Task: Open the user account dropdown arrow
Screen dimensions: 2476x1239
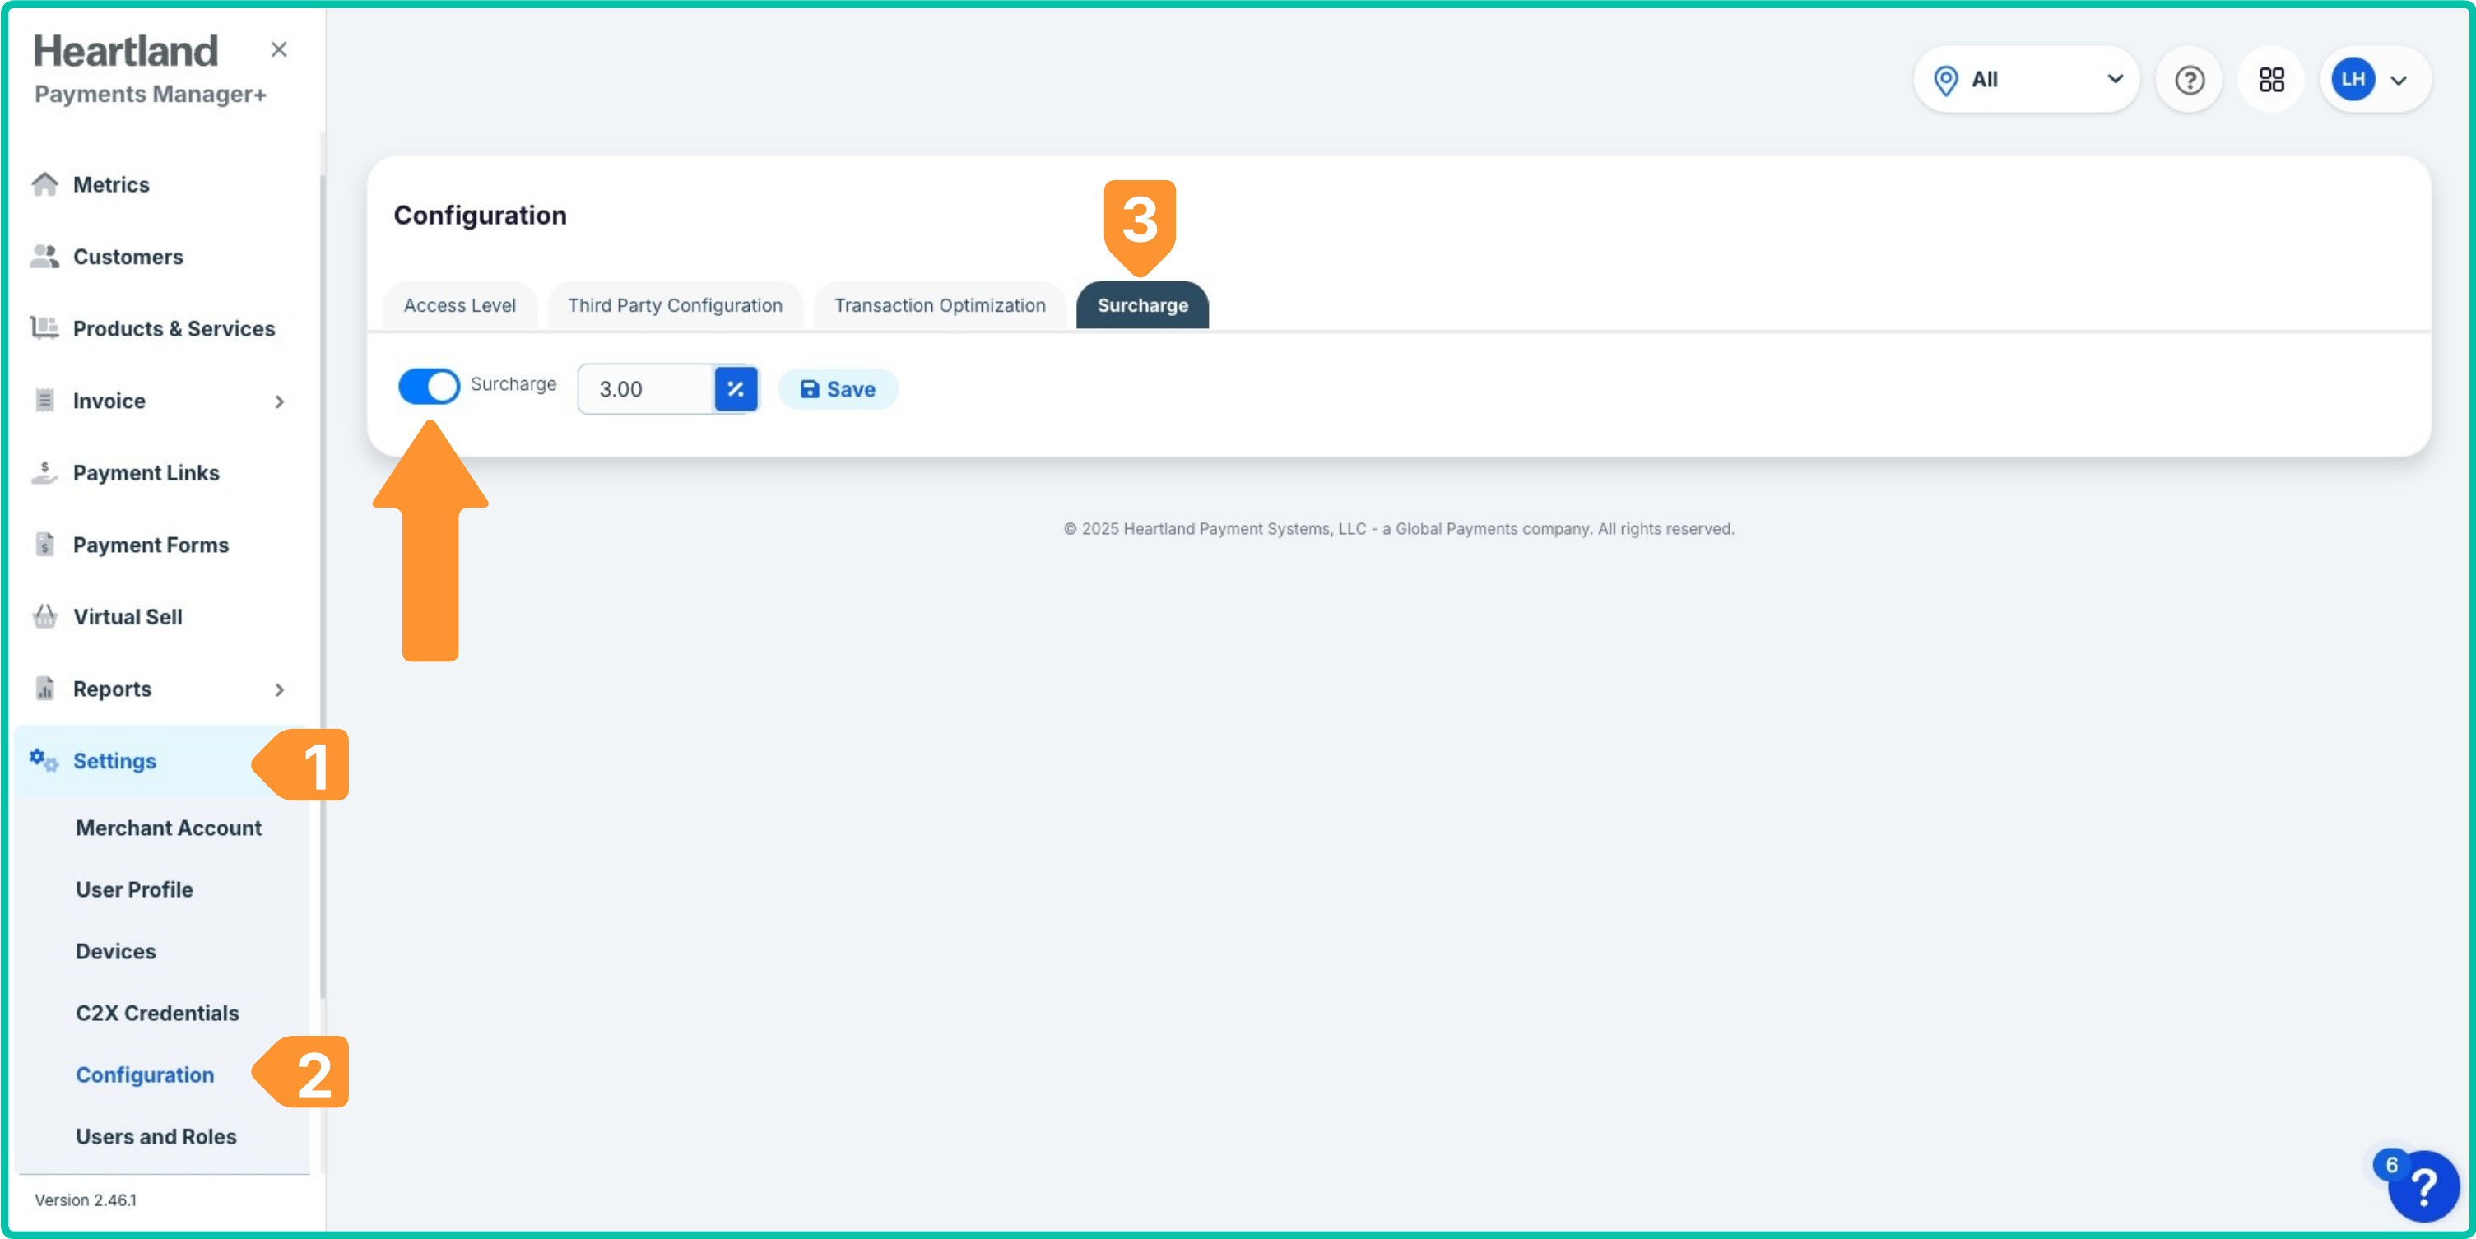Action: point(2398,80)
